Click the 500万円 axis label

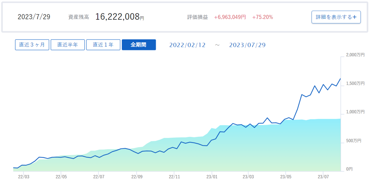pos(353,141)
